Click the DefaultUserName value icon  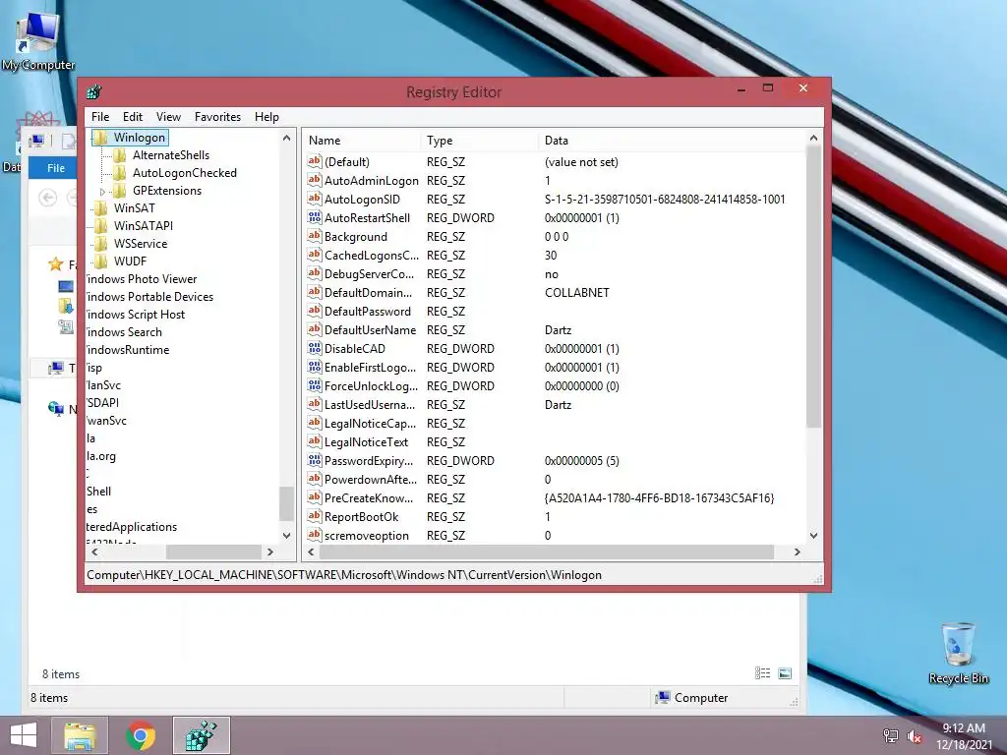coord(314,328)
